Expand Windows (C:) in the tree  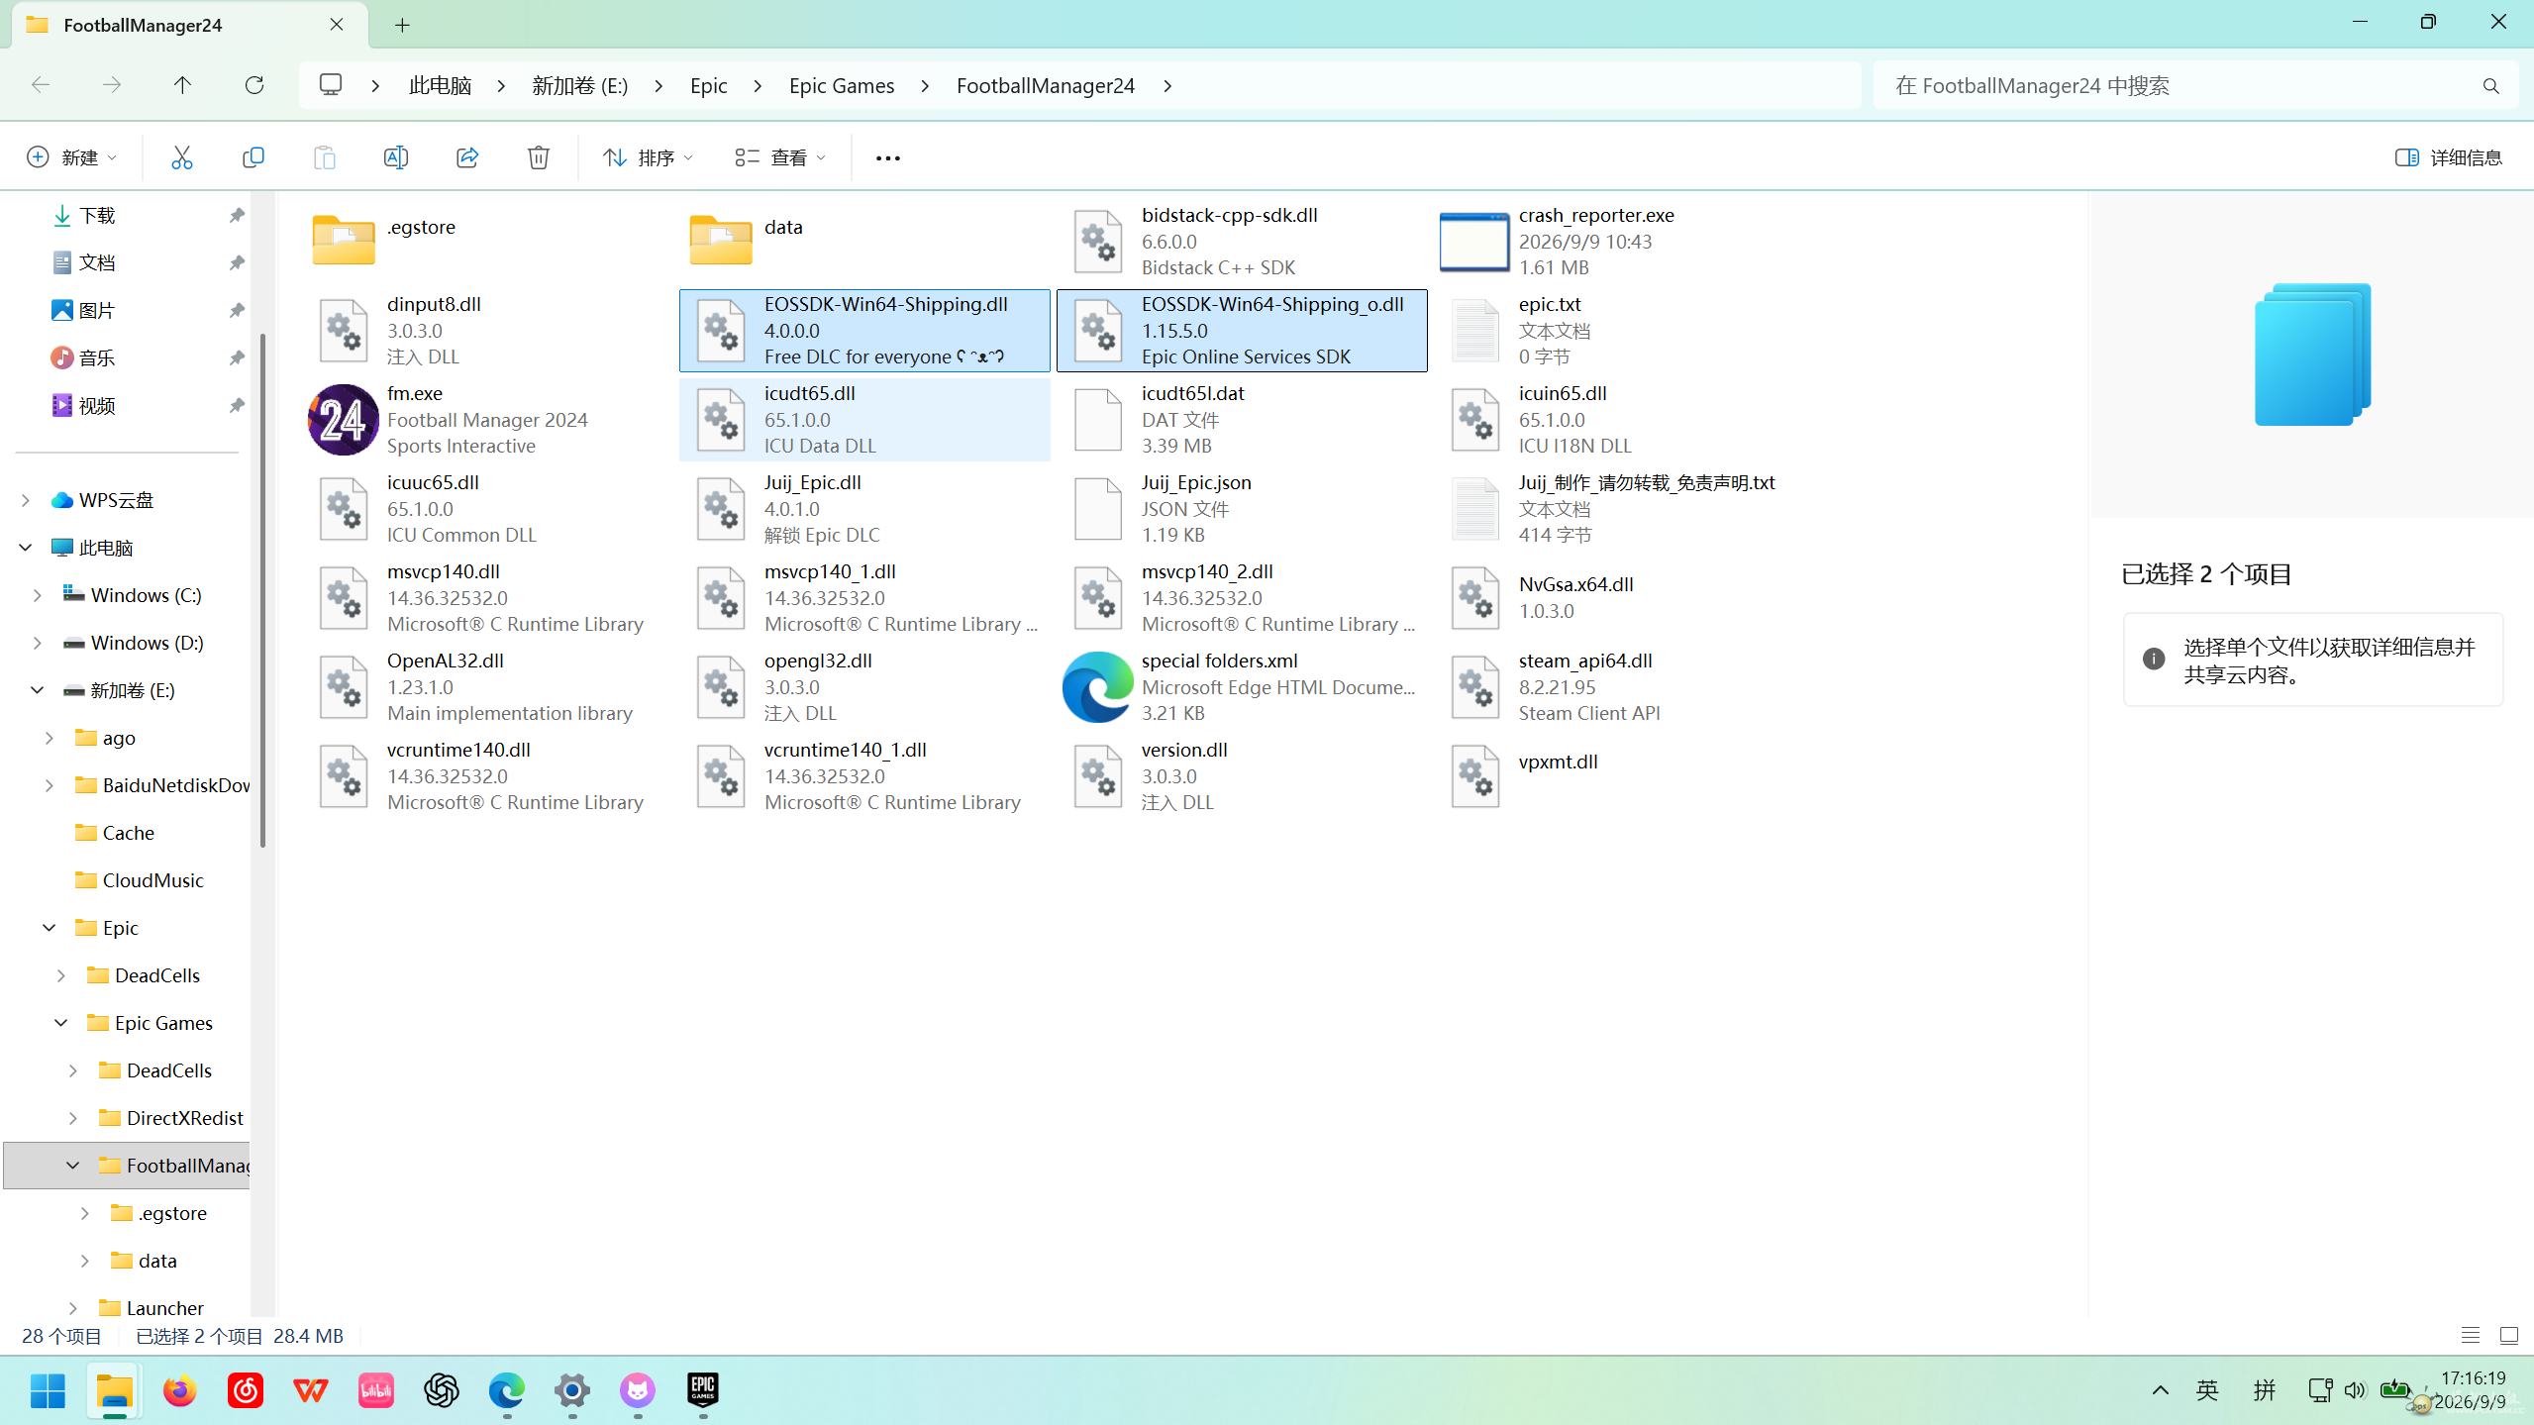37,595
